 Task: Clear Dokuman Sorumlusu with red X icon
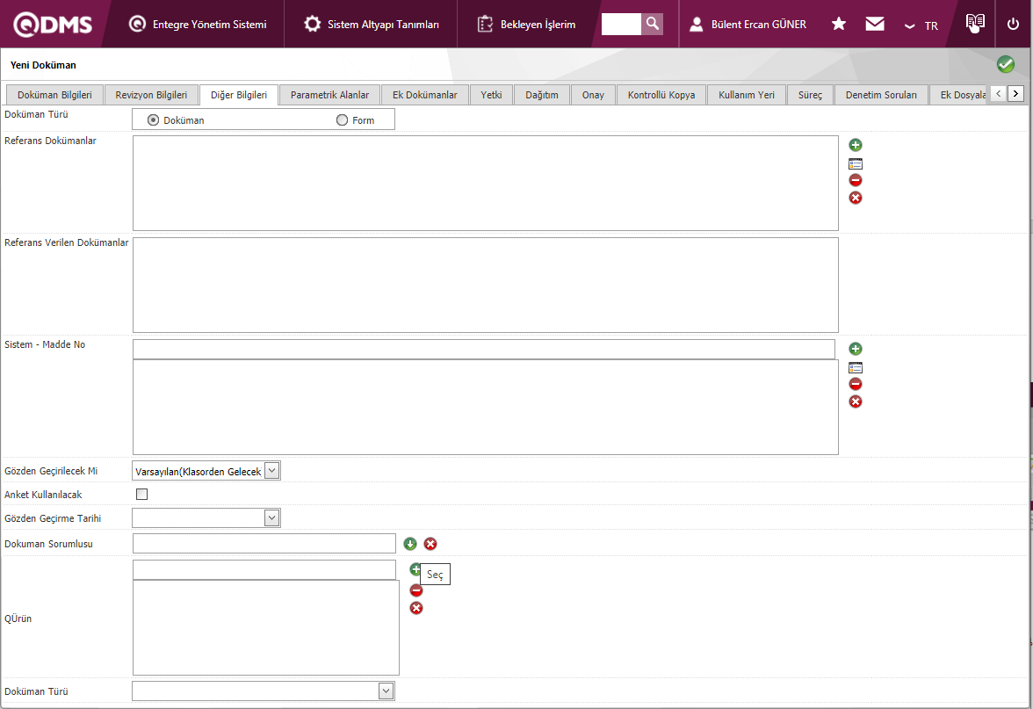click(x=430, y=544)
